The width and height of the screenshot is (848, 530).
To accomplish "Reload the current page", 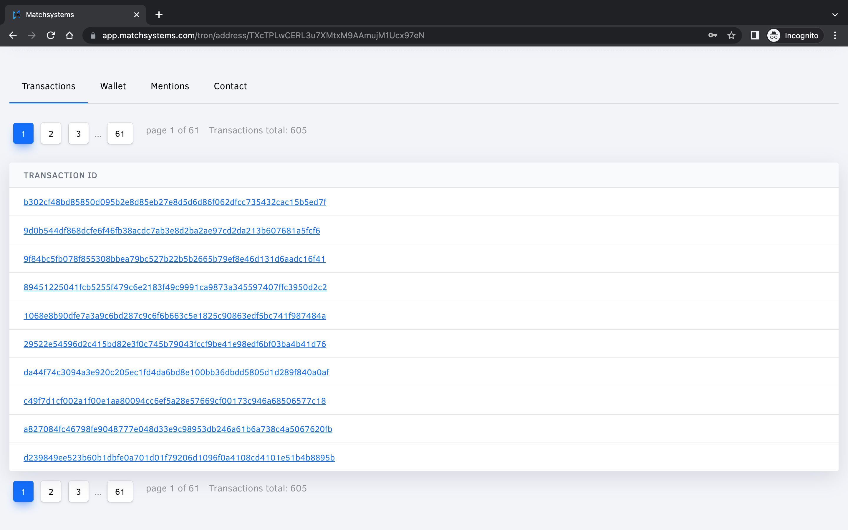I will [x=51, y=35].
